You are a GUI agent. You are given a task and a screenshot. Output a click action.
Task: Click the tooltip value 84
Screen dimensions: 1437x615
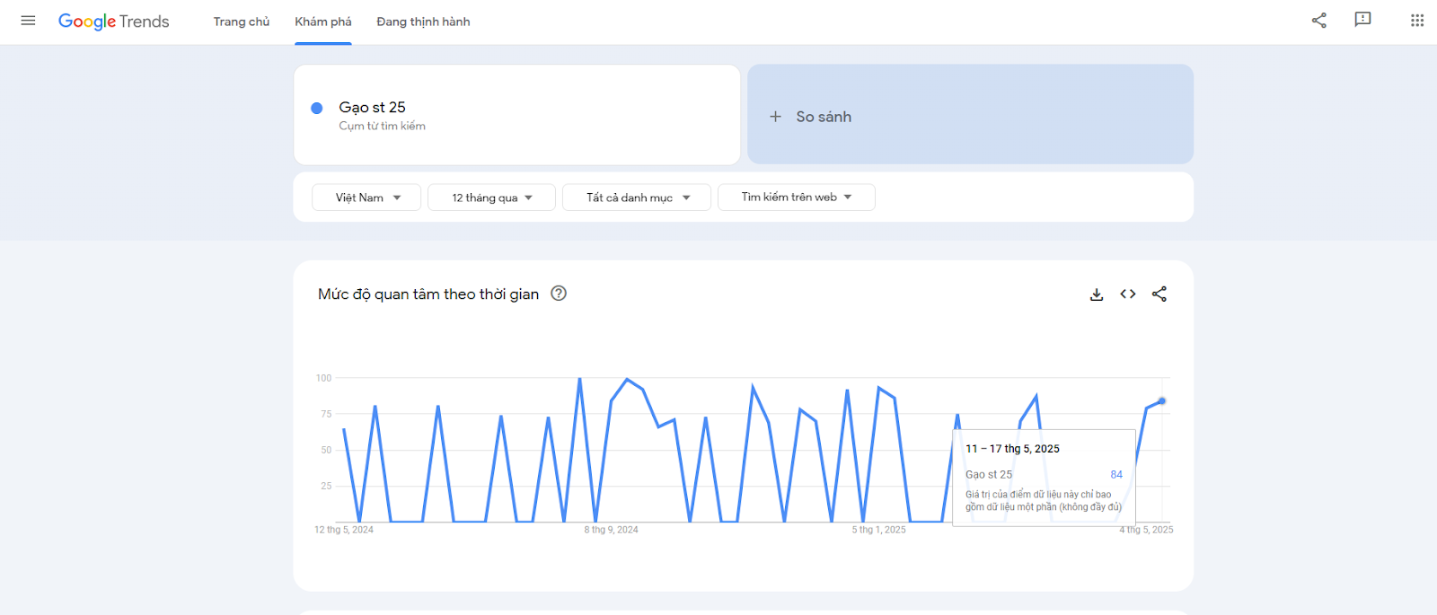(1116, 475)
